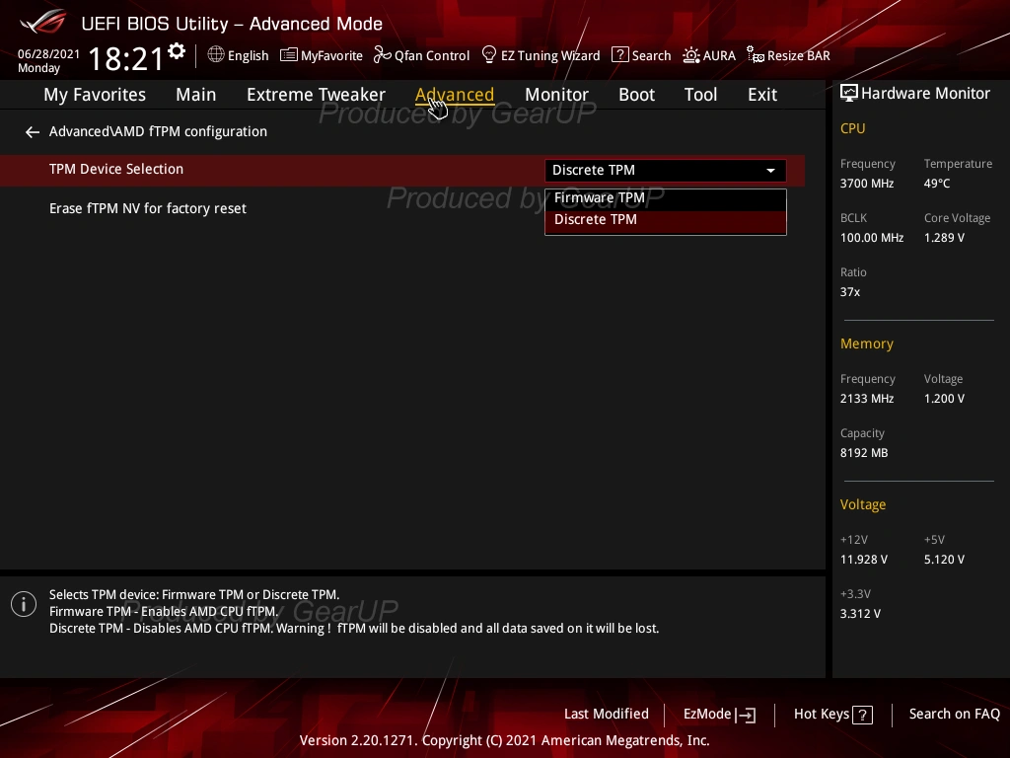Click the version 2.20.1271 copyright text

(x=504, y=740)
